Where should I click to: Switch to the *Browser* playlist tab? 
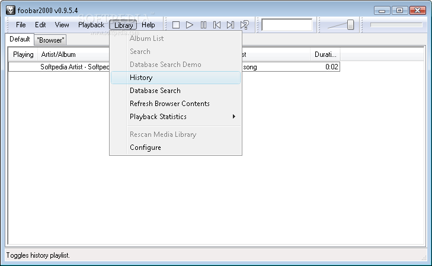click(50, 40)
